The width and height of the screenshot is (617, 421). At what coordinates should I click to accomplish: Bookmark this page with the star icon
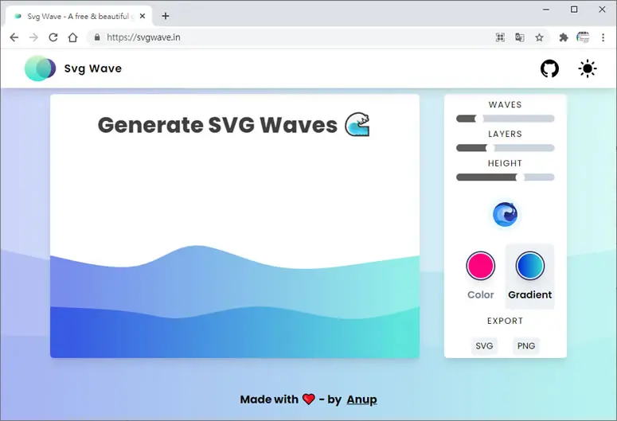click(539, 37)
